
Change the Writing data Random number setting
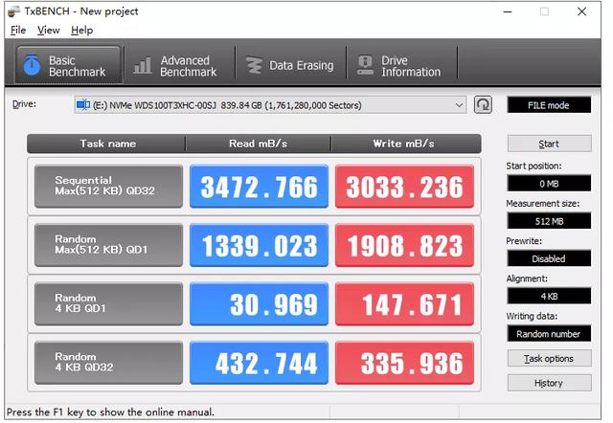tap(549, 334)
